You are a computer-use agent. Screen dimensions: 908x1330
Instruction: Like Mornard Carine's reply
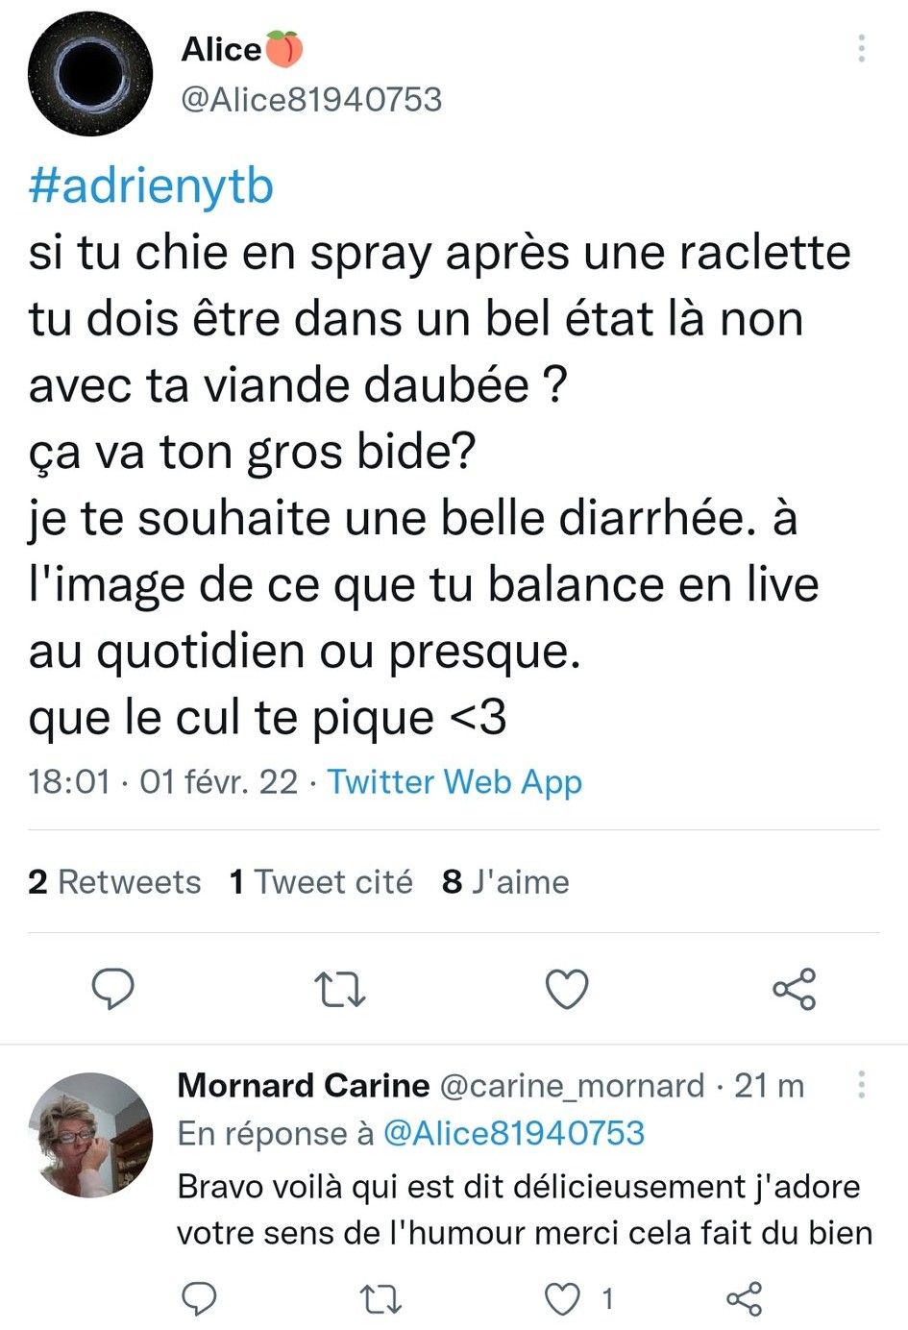point(562,1299)
